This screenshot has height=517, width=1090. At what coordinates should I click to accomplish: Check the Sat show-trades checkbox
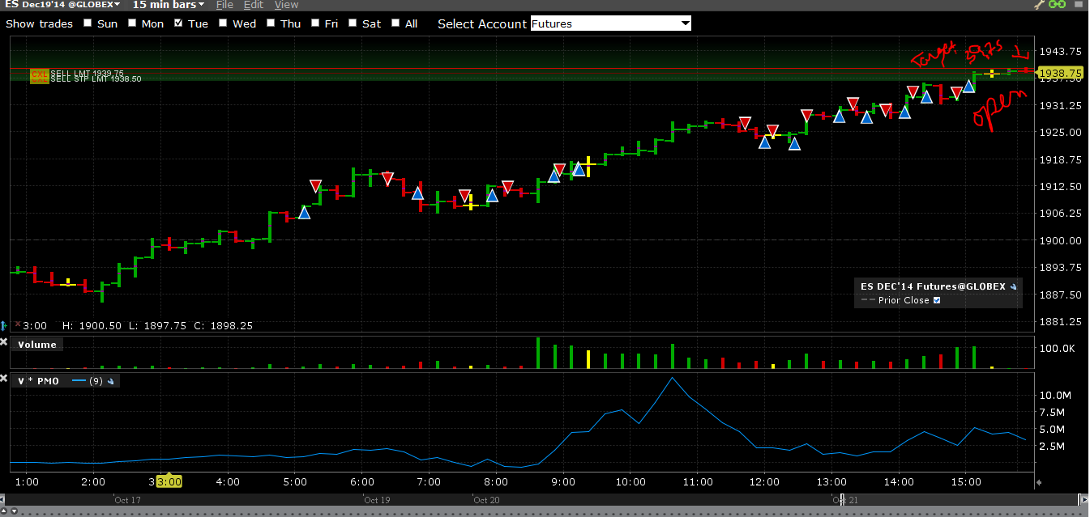pyautogui.click(x=353, y=23)
